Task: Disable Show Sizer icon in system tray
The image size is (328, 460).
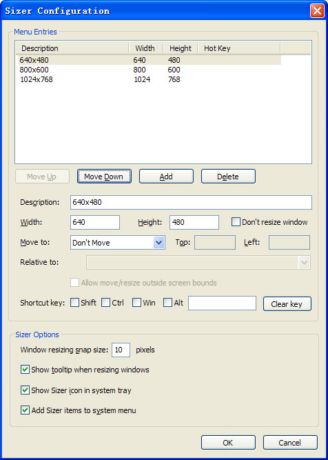Action: click(25, 390)
